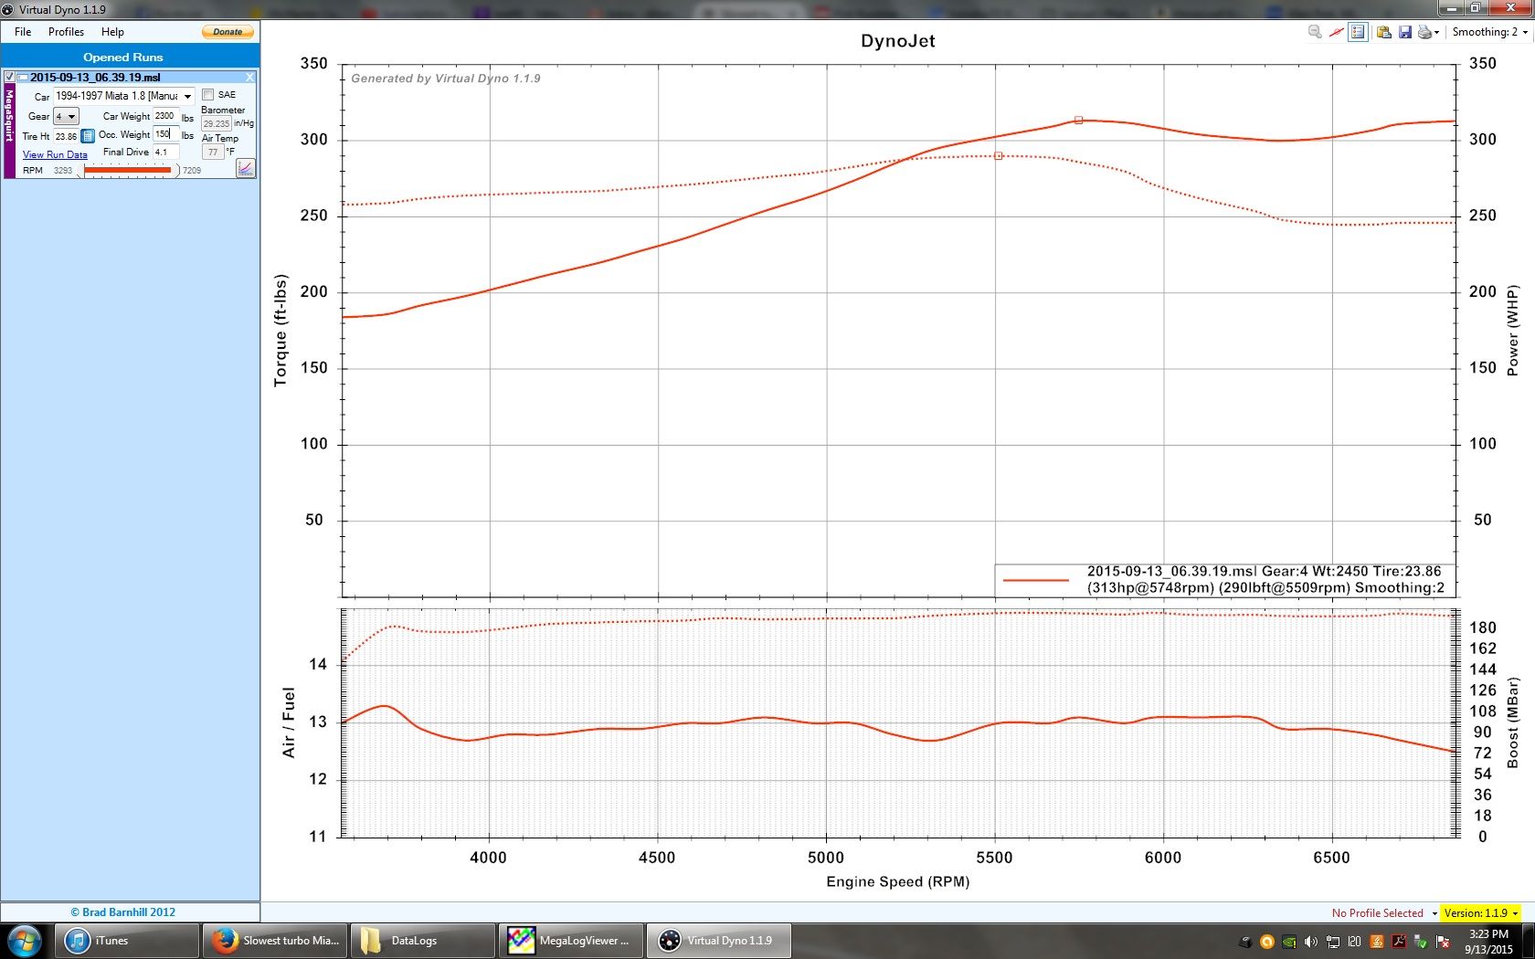Click the keyboard tray icon
Image resolution: width=1535 pixels, height=959 pixels.
(1245, 942)
